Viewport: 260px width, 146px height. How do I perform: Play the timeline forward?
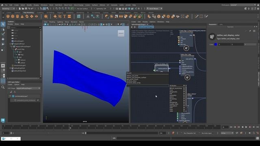(246, 127)
